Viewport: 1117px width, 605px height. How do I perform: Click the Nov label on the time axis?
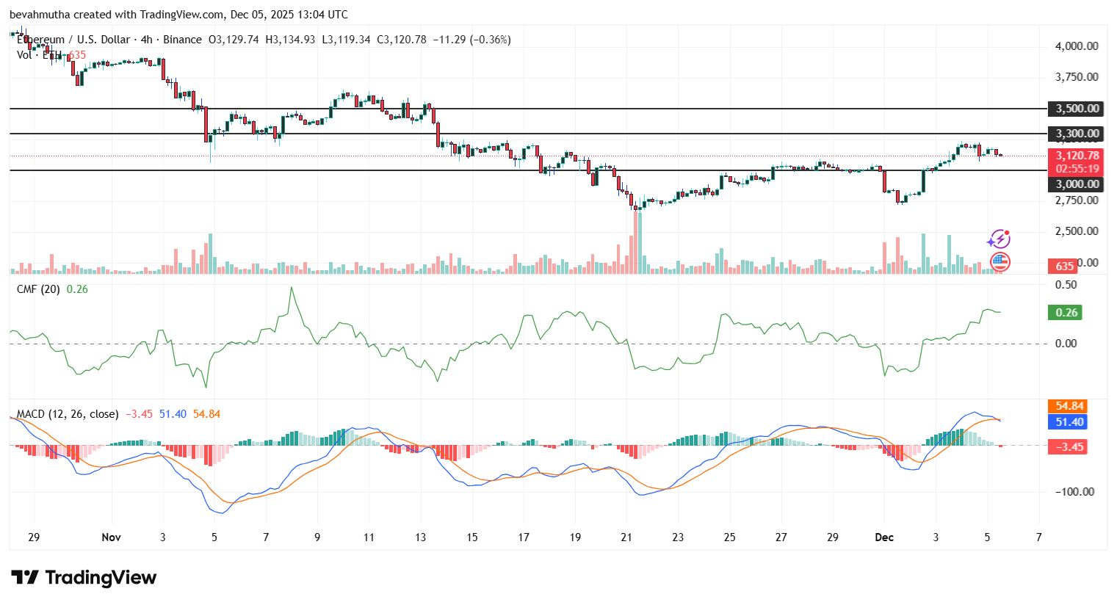[x=111, y=537]
